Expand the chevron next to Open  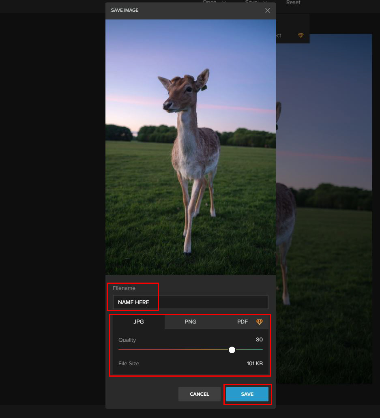(x=224, y=2)
